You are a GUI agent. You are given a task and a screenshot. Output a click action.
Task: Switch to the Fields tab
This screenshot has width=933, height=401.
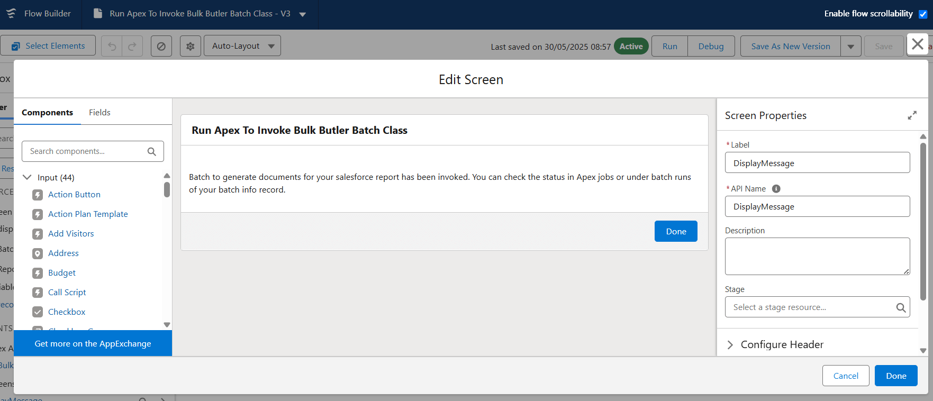tap(99, 112)
